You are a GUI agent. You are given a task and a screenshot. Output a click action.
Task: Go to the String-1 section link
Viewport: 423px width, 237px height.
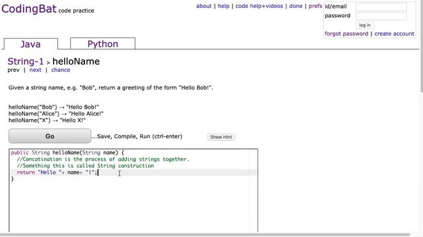coord(25,61)
